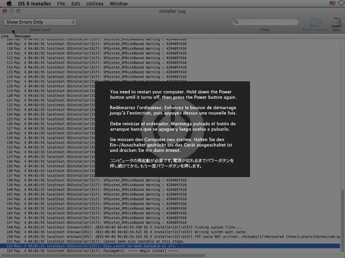Select log line 153 PackageKit Begin install
Screen dimensions: 345x258
(x=170, y=251)
